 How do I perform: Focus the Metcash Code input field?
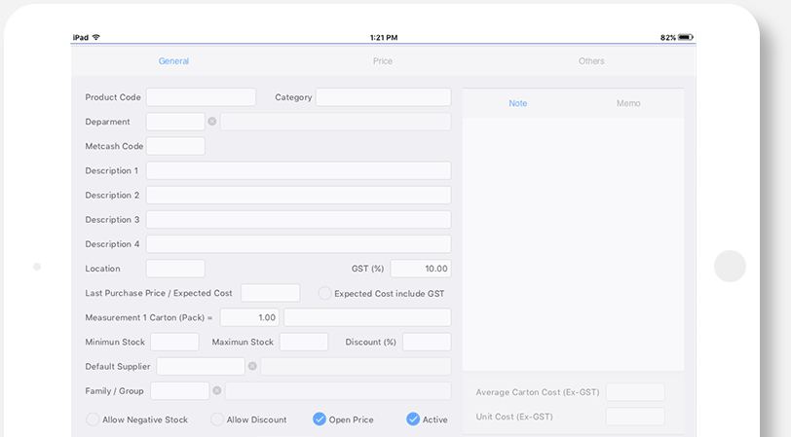(x=175, y=146)
